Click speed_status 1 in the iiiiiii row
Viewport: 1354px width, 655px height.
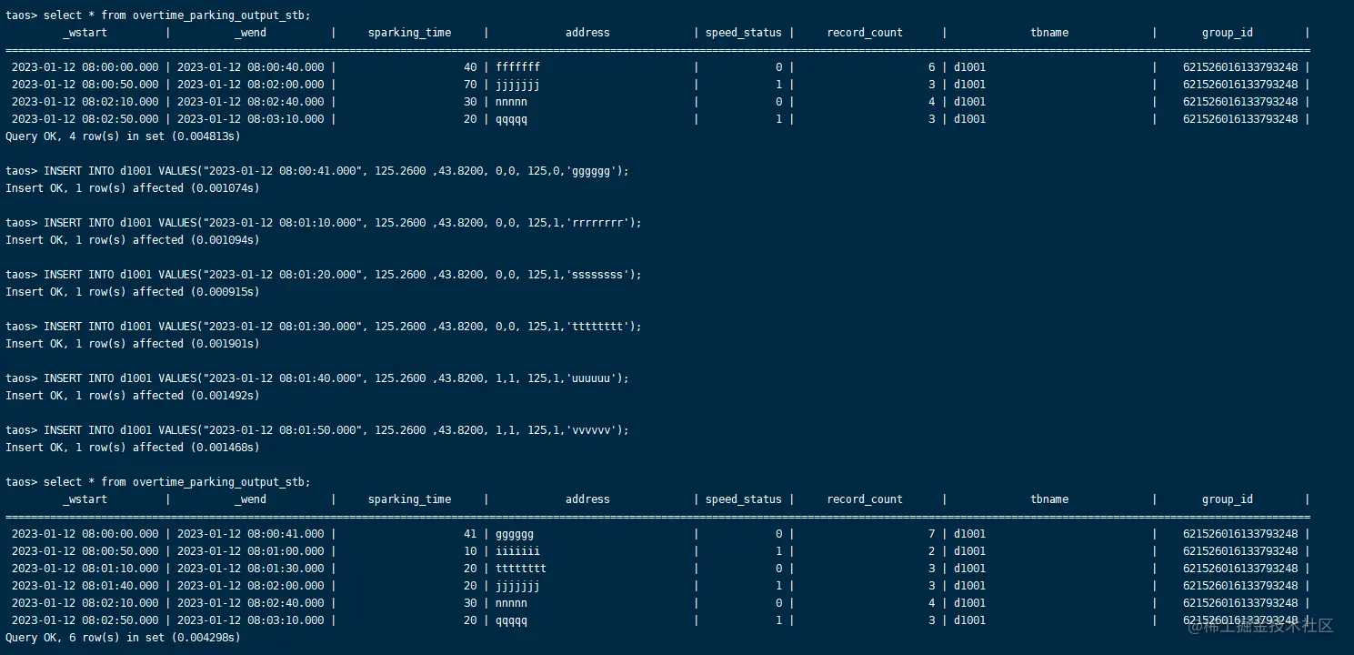pos(778,551)
